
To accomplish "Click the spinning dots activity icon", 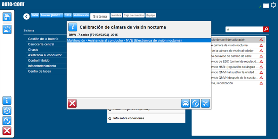I will point(273,5).
